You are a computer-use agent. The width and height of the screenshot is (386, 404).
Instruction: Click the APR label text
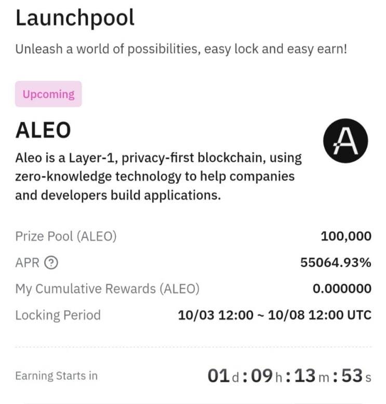[x=27, y=263]
